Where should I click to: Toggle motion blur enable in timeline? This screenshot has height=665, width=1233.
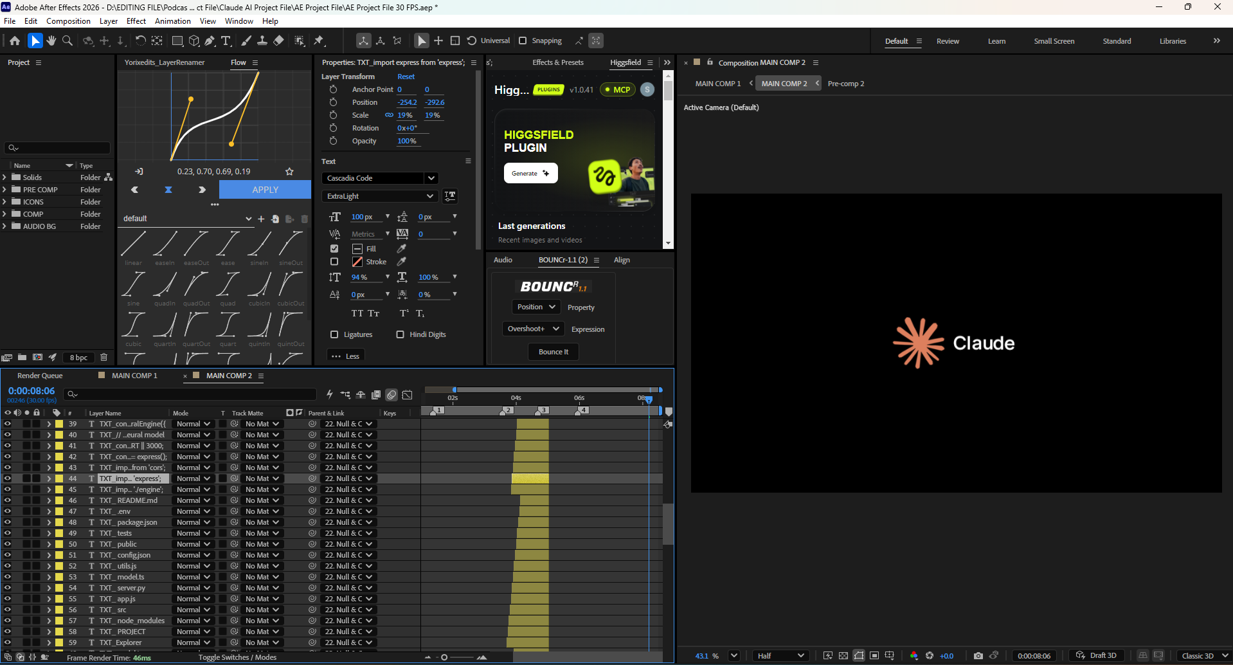tap(392, 395)
